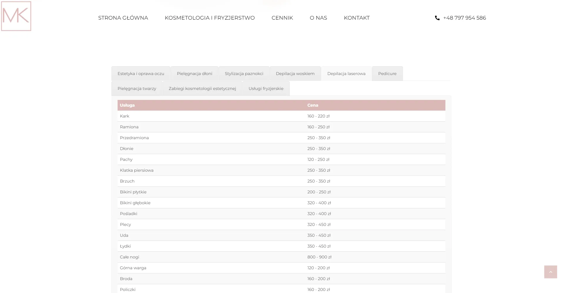Select the Pielęgnacja dłoni tab
This screenshot has width=563, height=293.
pos(194,74)
